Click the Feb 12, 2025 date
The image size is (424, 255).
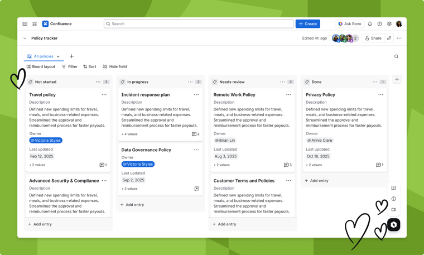42,156
